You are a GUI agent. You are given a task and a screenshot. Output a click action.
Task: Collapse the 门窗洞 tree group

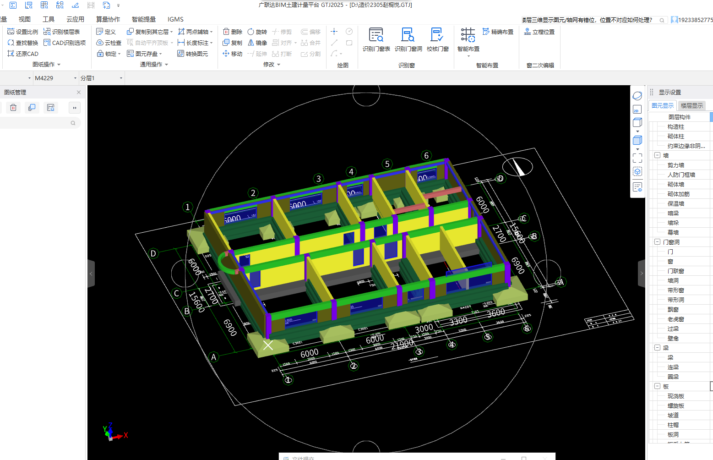[657, 242]
